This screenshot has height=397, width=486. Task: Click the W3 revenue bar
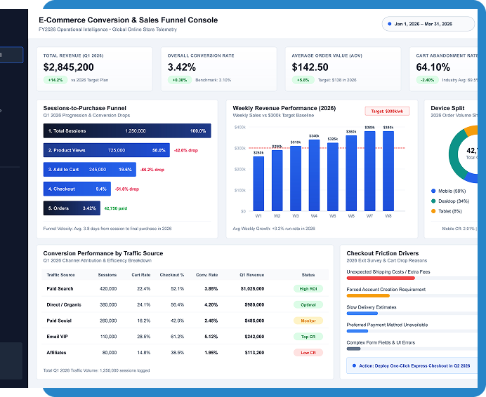tap(296, 178)
